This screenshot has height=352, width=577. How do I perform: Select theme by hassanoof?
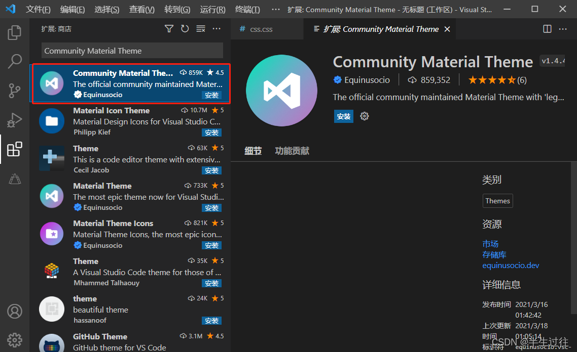tap(130, 309)
